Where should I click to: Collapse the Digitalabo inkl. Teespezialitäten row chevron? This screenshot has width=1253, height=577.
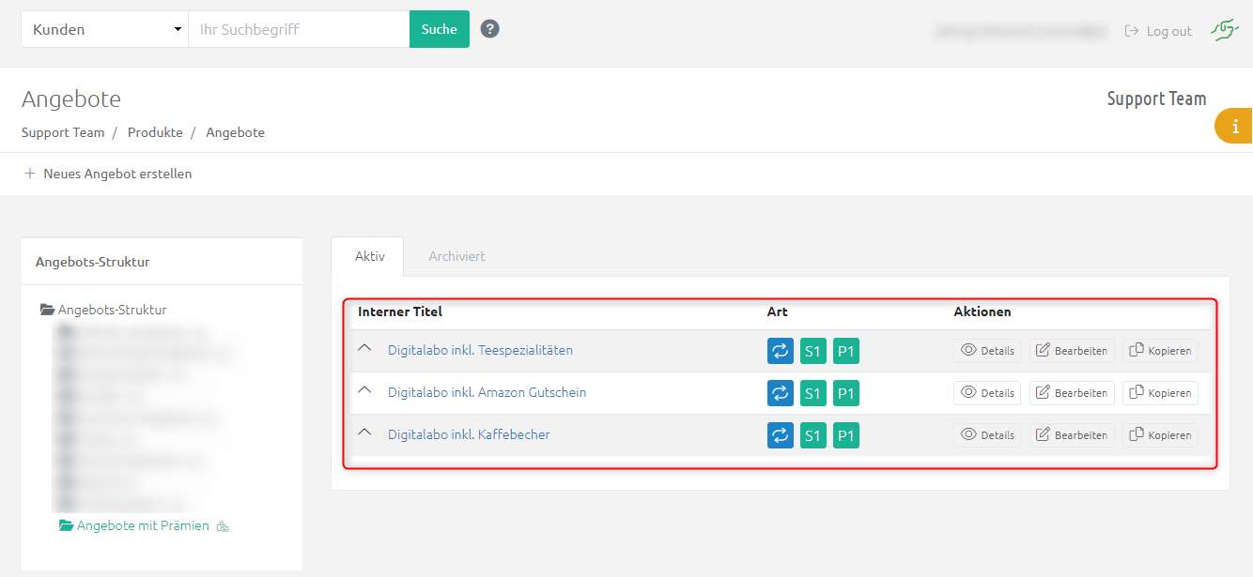[365, 348]
